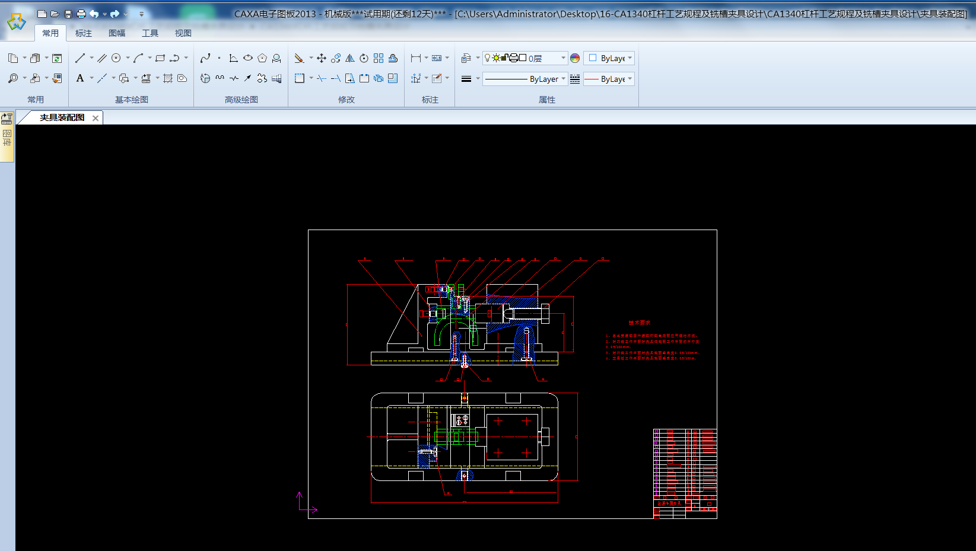Screen dimensions: 976x551
Task: Select the Array tool grid icon
Action: 379,58
